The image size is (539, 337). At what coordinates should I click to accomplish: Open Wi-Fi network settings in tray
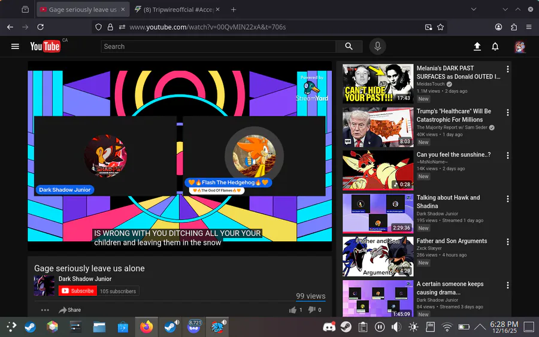[447, 327]
